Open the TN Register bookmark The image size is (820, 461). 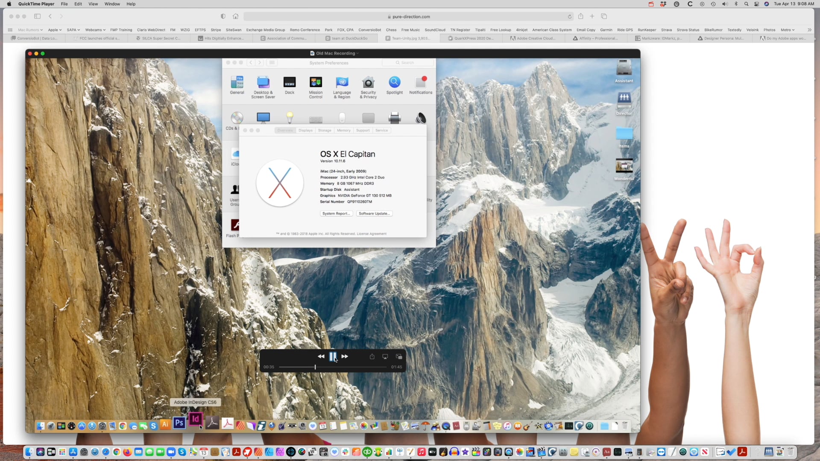click(460, 30)
